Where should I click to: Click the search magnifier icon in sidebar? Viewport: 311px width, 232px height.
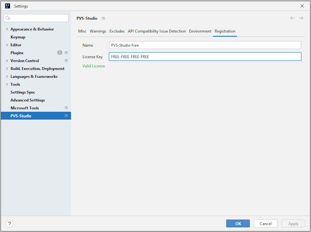coord(8,18)
